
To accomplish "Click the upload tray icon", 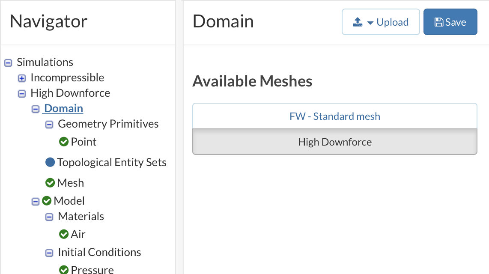I will [x=358, y=22].
